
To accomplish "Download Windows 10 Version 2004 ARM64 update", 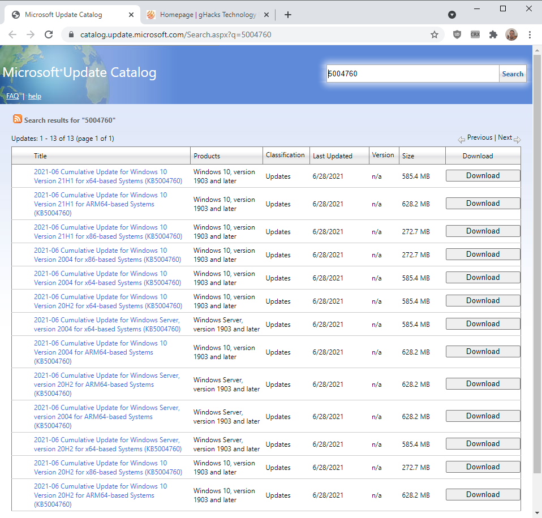I will point(483,351).
